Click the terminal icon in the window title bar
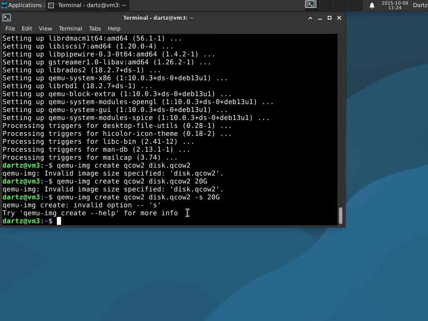 click(x=7, y=18)
